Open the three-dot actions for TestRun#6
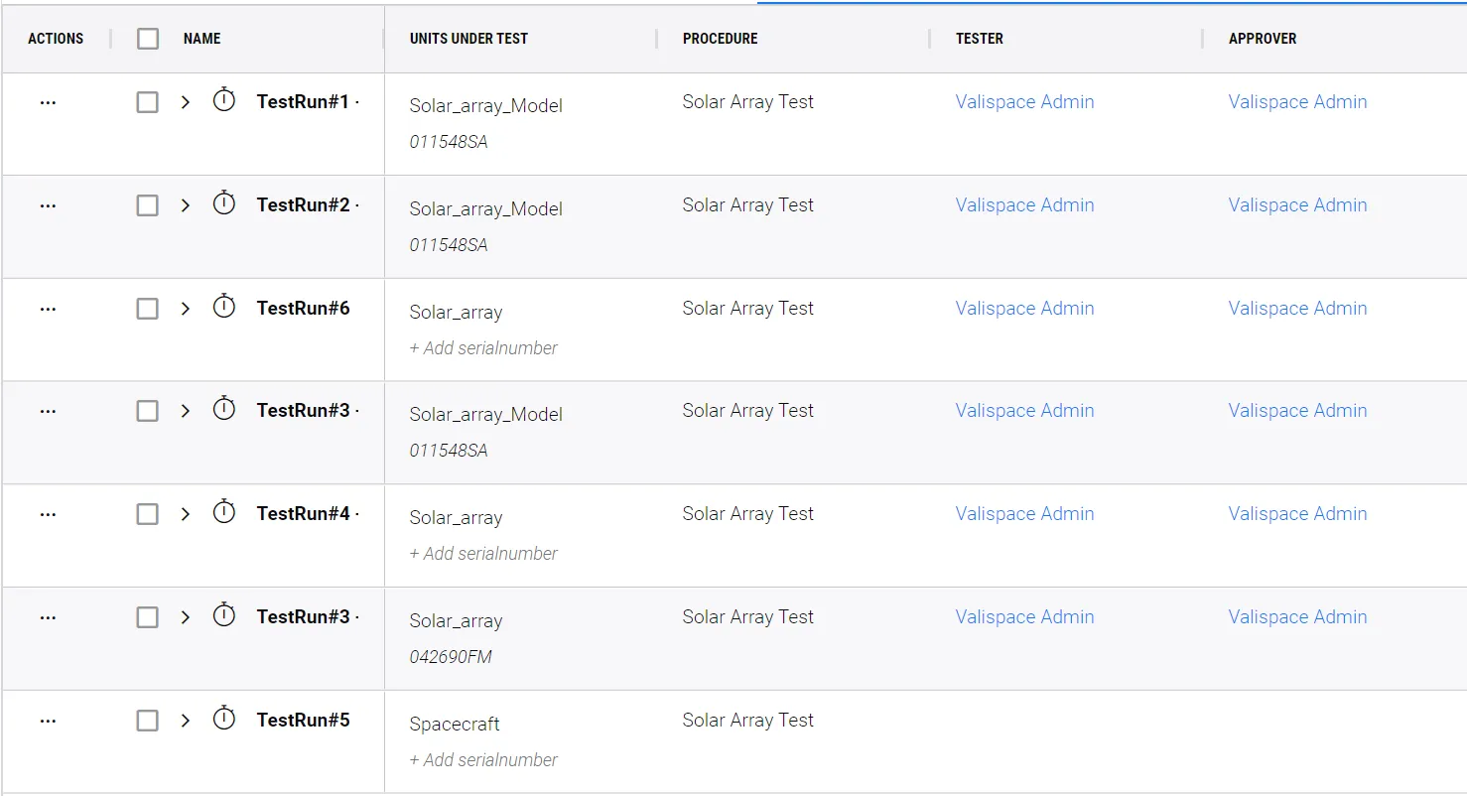1467x796 pixels. coord(48,309)
